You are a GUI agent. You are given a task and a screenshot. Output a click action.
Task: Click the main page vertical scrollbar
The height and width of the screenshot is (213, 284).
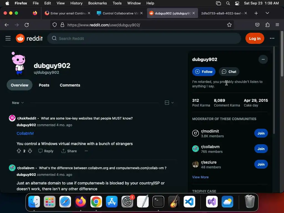[282, 54]
